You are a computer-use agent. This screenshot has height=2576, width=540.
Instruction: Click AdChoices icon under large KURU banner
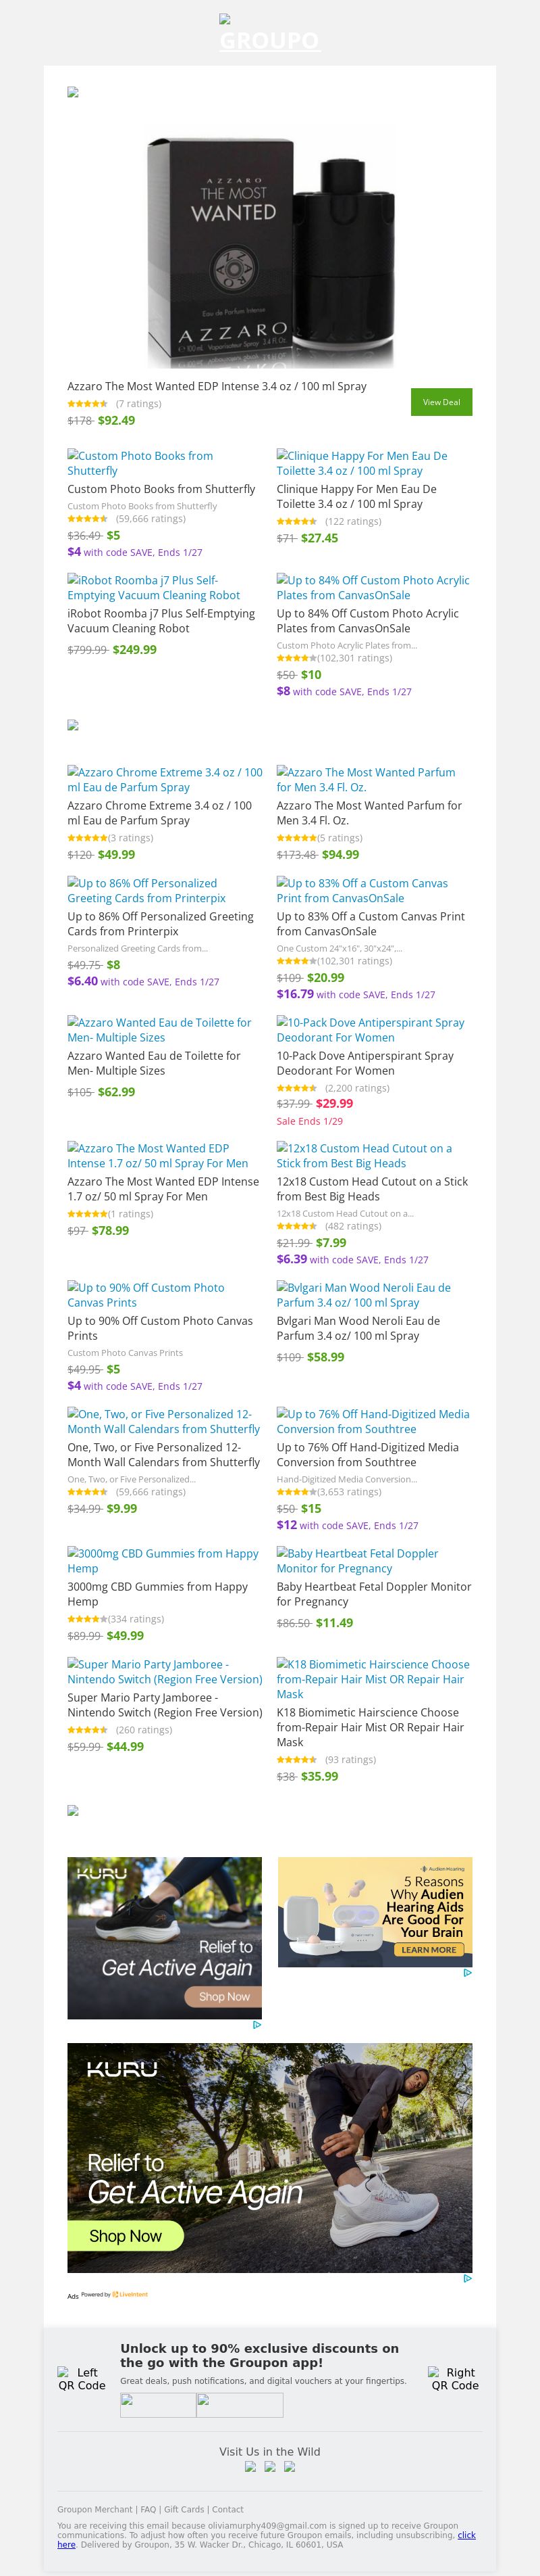pyautogui.click(x=467, y=2279)
